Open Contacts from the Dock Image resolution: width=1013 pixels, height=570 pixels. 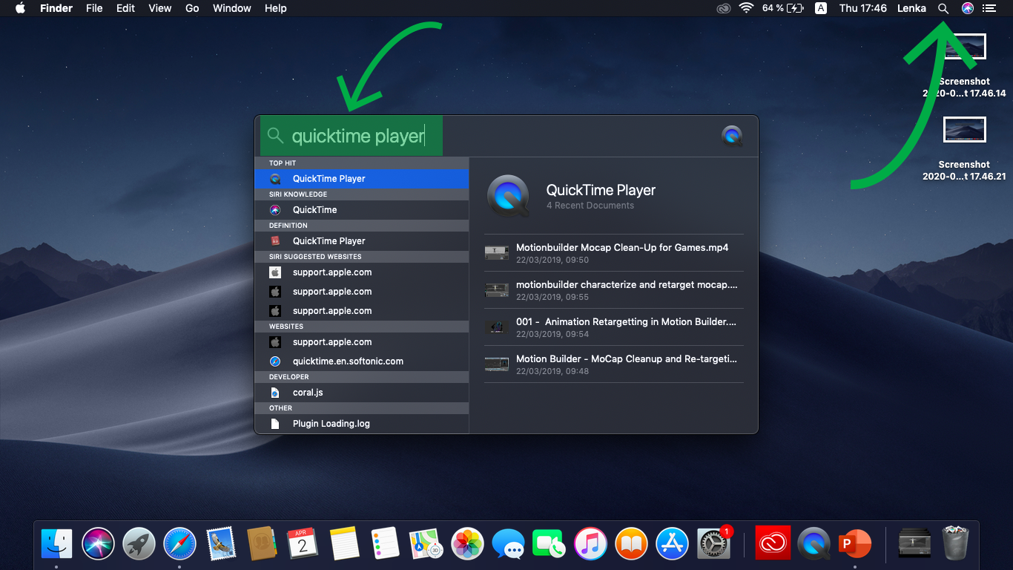tap(262, 544)
